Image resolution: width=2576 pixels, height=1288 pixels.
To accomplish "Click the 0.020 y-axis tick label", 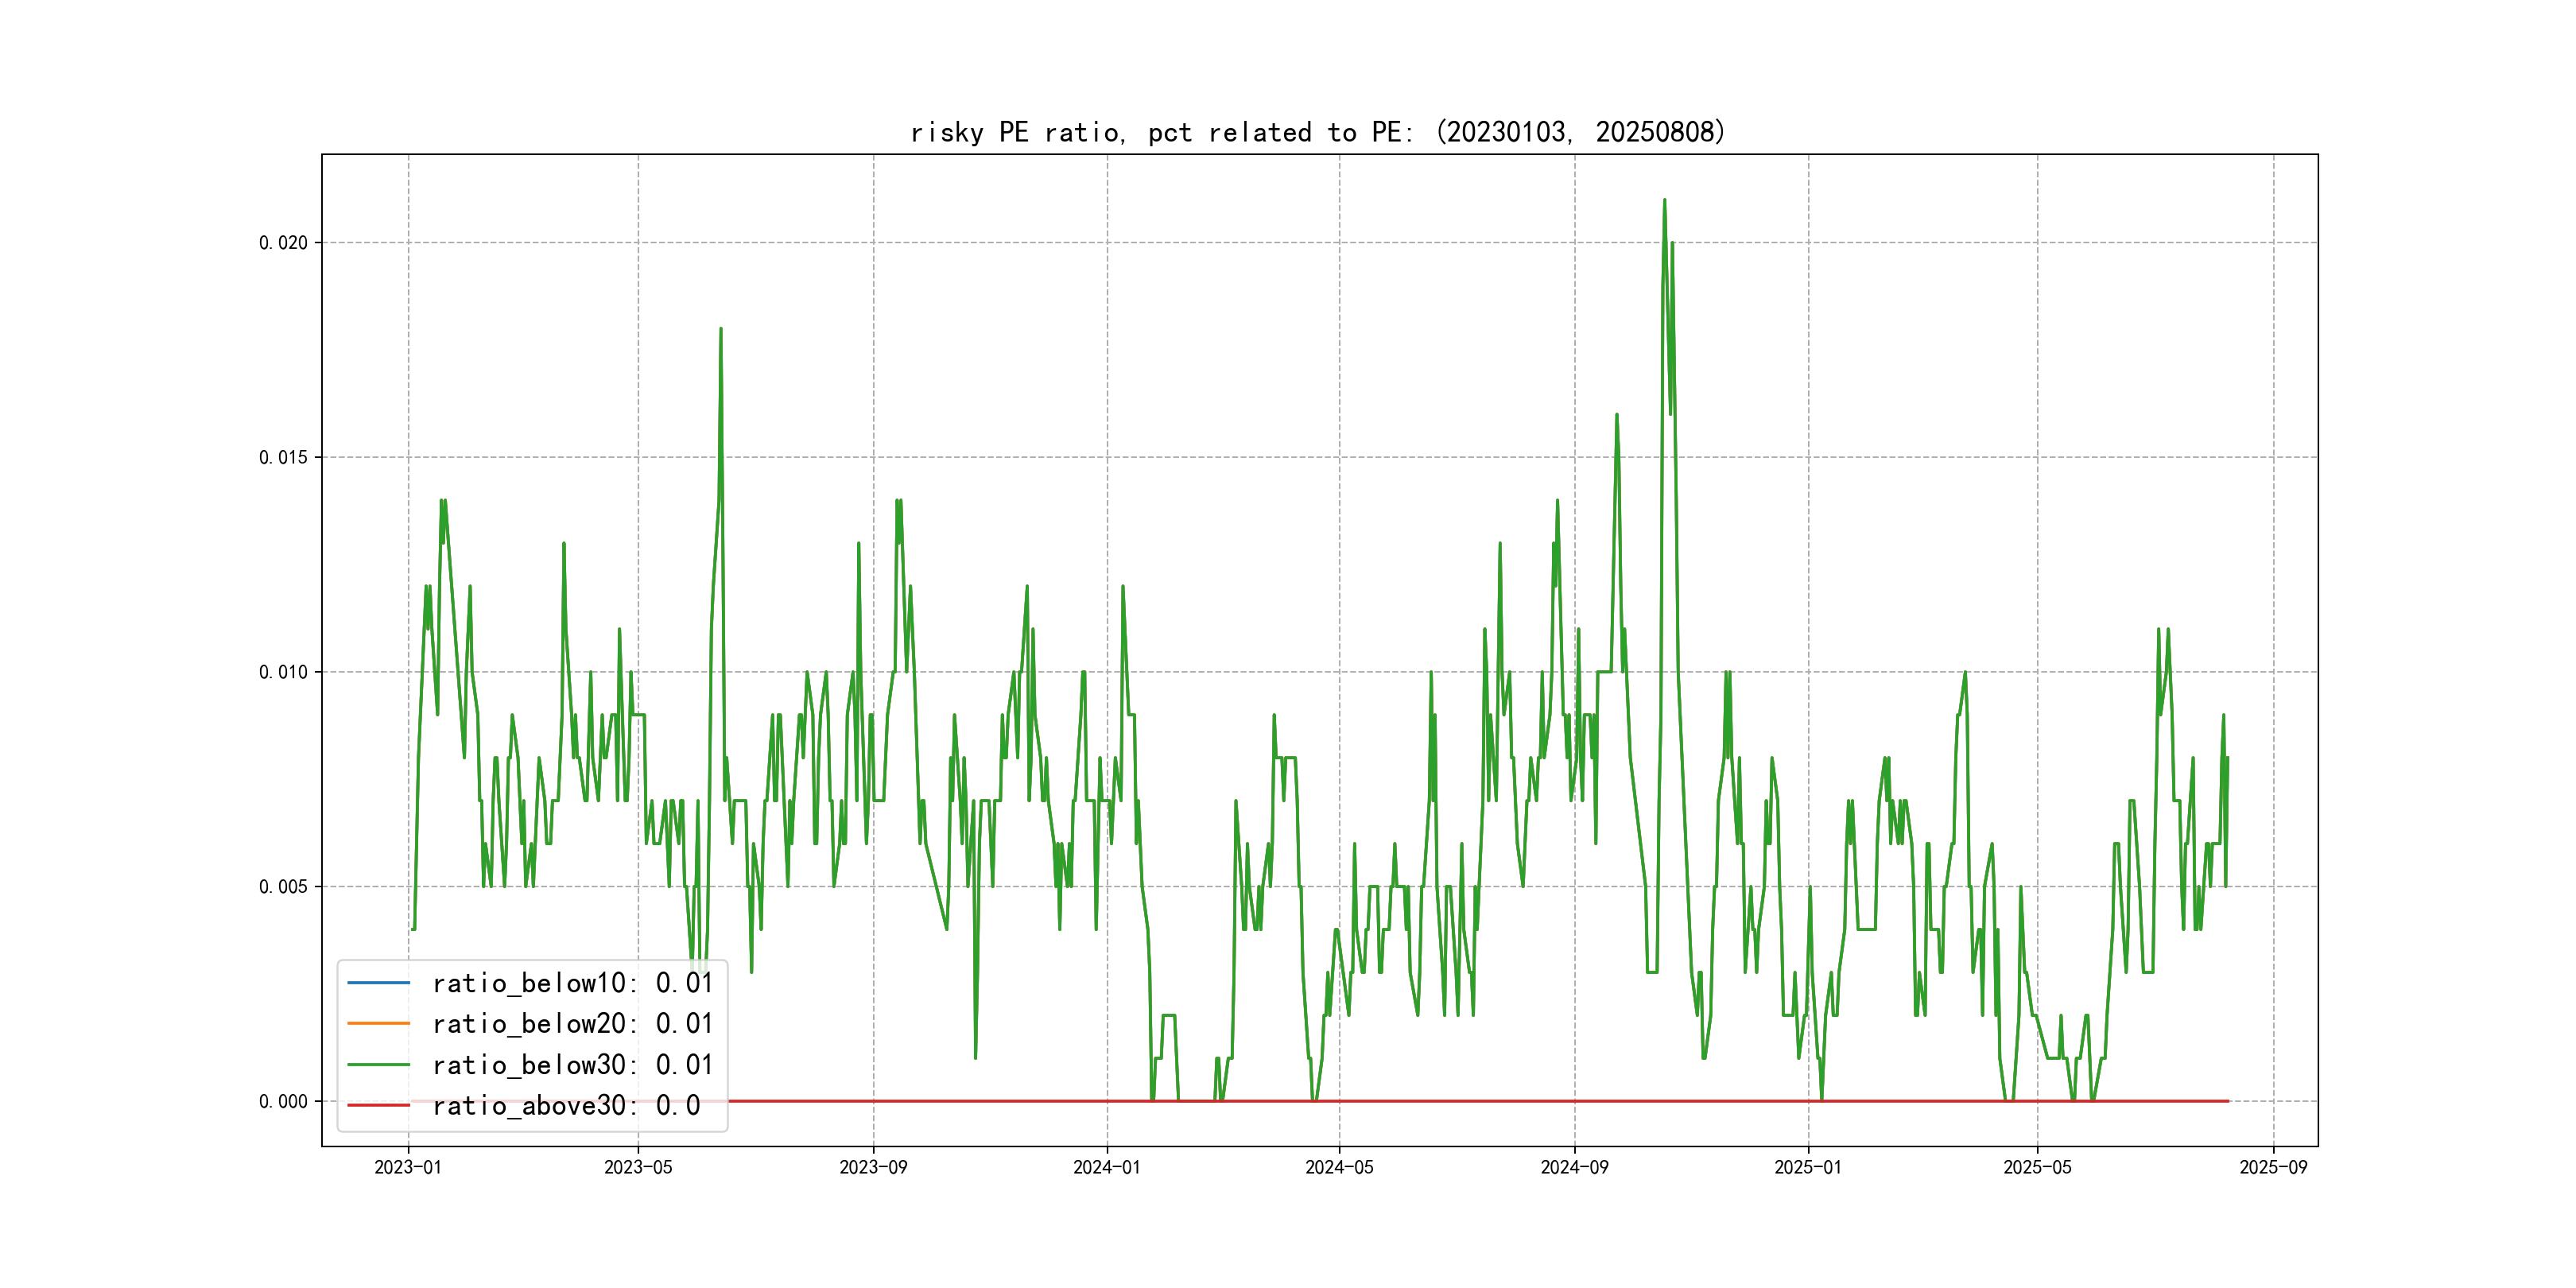I will tap(283, 243).
